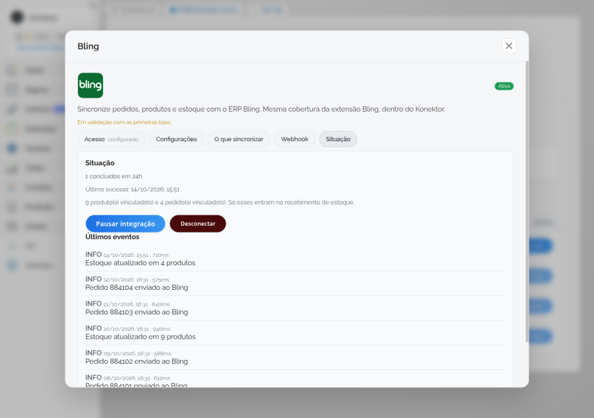Click the Últimos eventos heading
Viewport: 594px width, 418px height.
pos(112,237)
